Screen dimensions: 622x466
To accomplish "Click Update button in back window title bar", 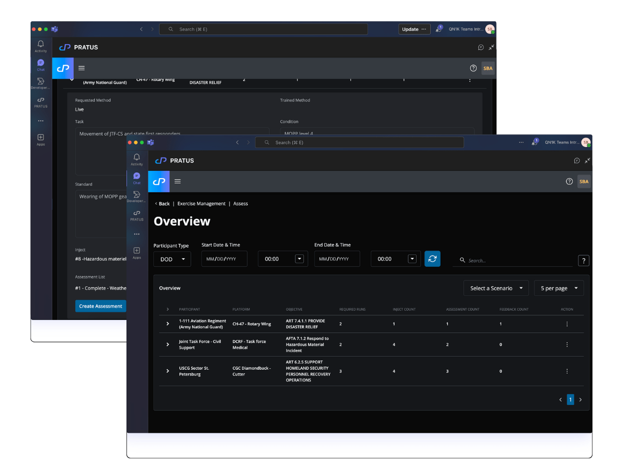I will tap(414, 29).
